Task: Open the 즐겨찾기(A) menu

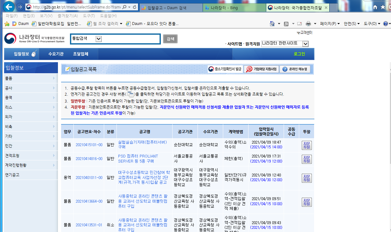Action: tap(68, 16)
